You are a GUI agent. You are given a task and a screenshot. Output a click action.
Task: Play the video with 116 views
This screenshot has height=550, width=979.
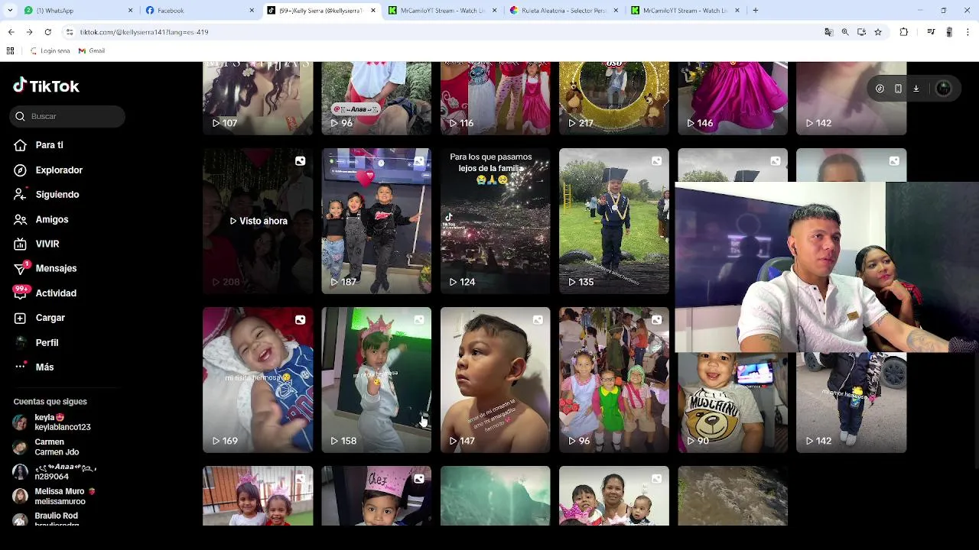(x=495, y=99)
